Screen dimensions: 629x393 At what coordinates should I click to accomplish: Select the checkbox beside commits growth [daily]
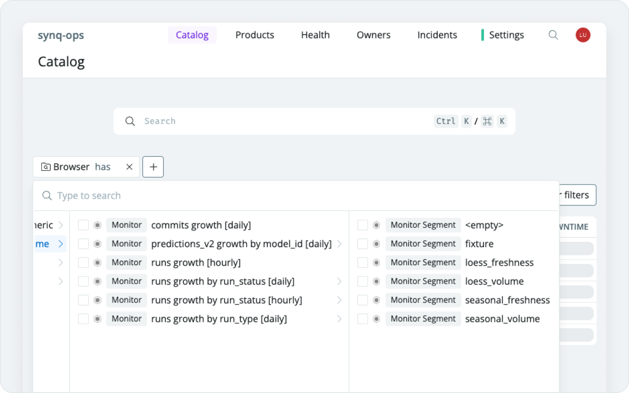(83, 225)
